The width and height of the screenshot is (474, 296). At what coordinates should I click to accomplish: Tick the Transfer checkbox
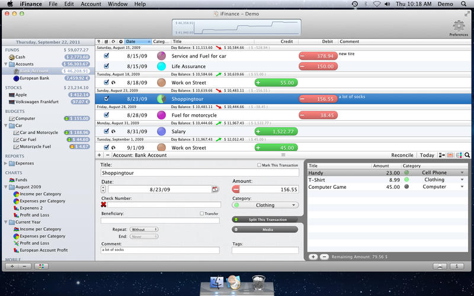[x=202, y=214]
